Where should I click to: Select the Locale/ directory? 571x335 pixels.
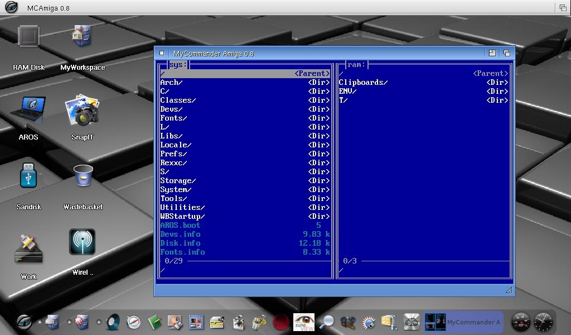point(245,145)
